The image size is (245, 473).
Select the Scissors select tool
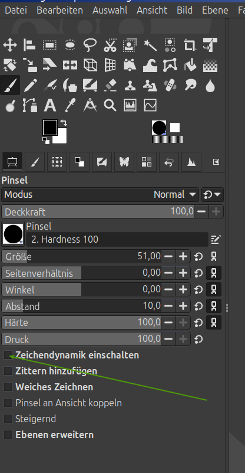tap(110, 45)
